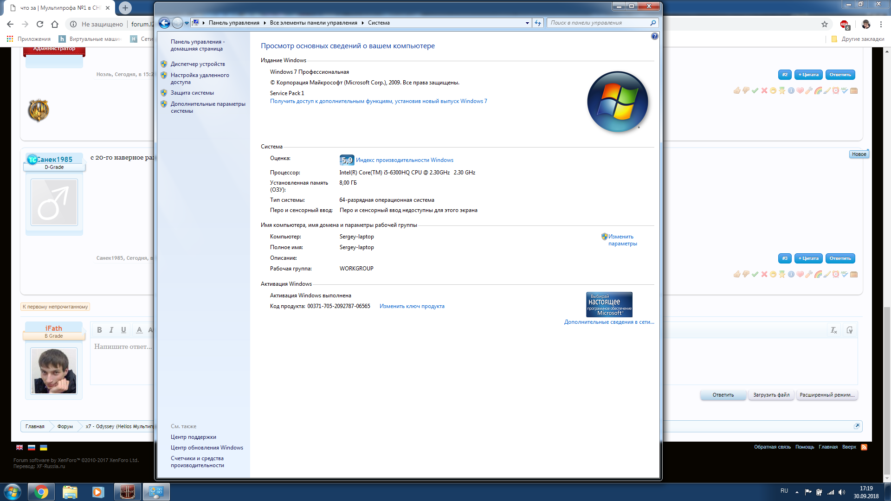Toggle Italic in the reply editor
The width and height of the screenshot is (891, 501).
coord(111,330)
